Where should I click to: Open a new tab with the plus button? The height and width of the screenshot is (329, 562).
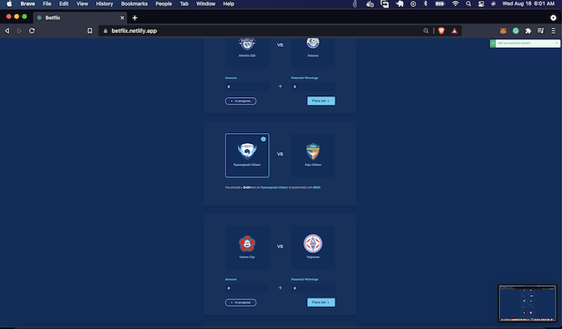click(x=135, y=18)
